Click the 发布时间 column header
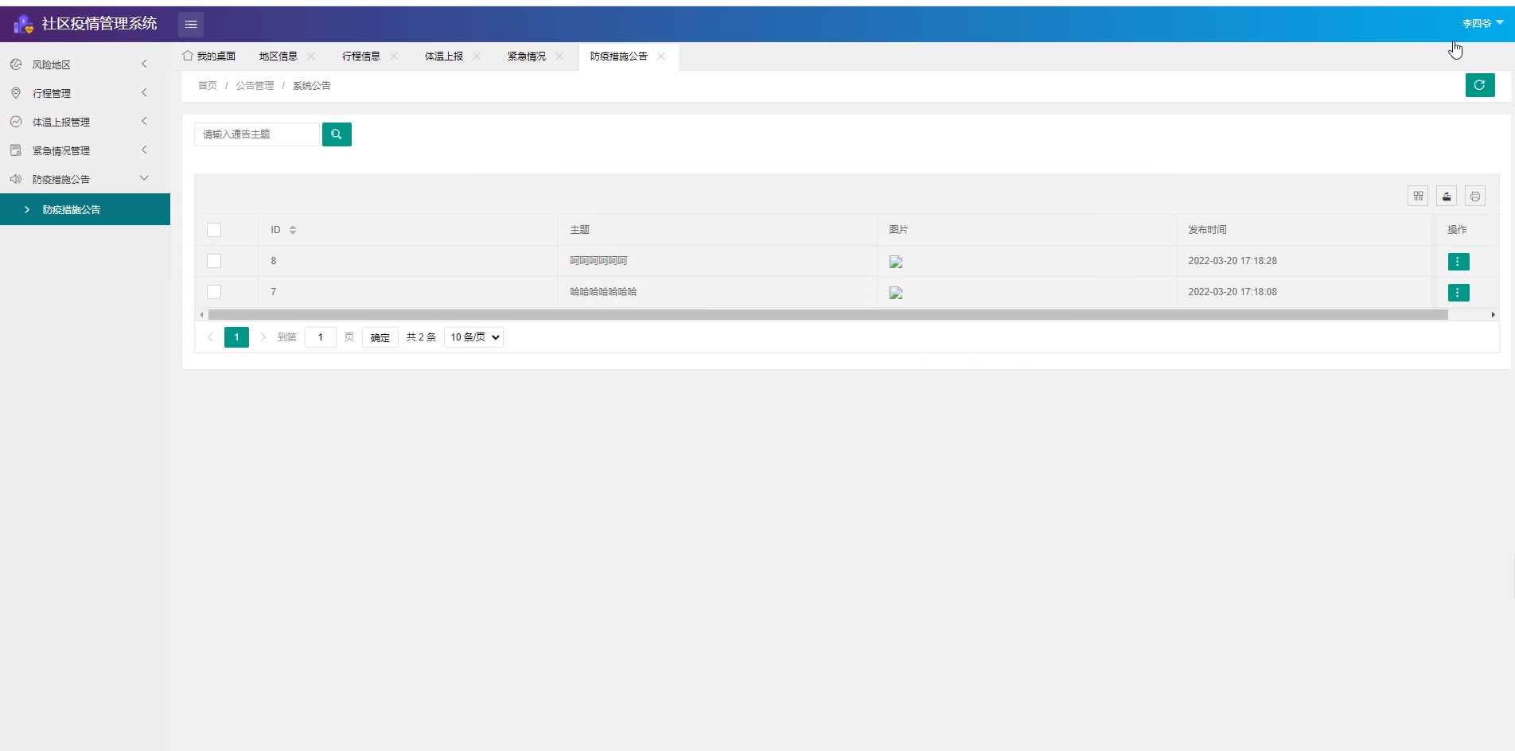 1208,230
